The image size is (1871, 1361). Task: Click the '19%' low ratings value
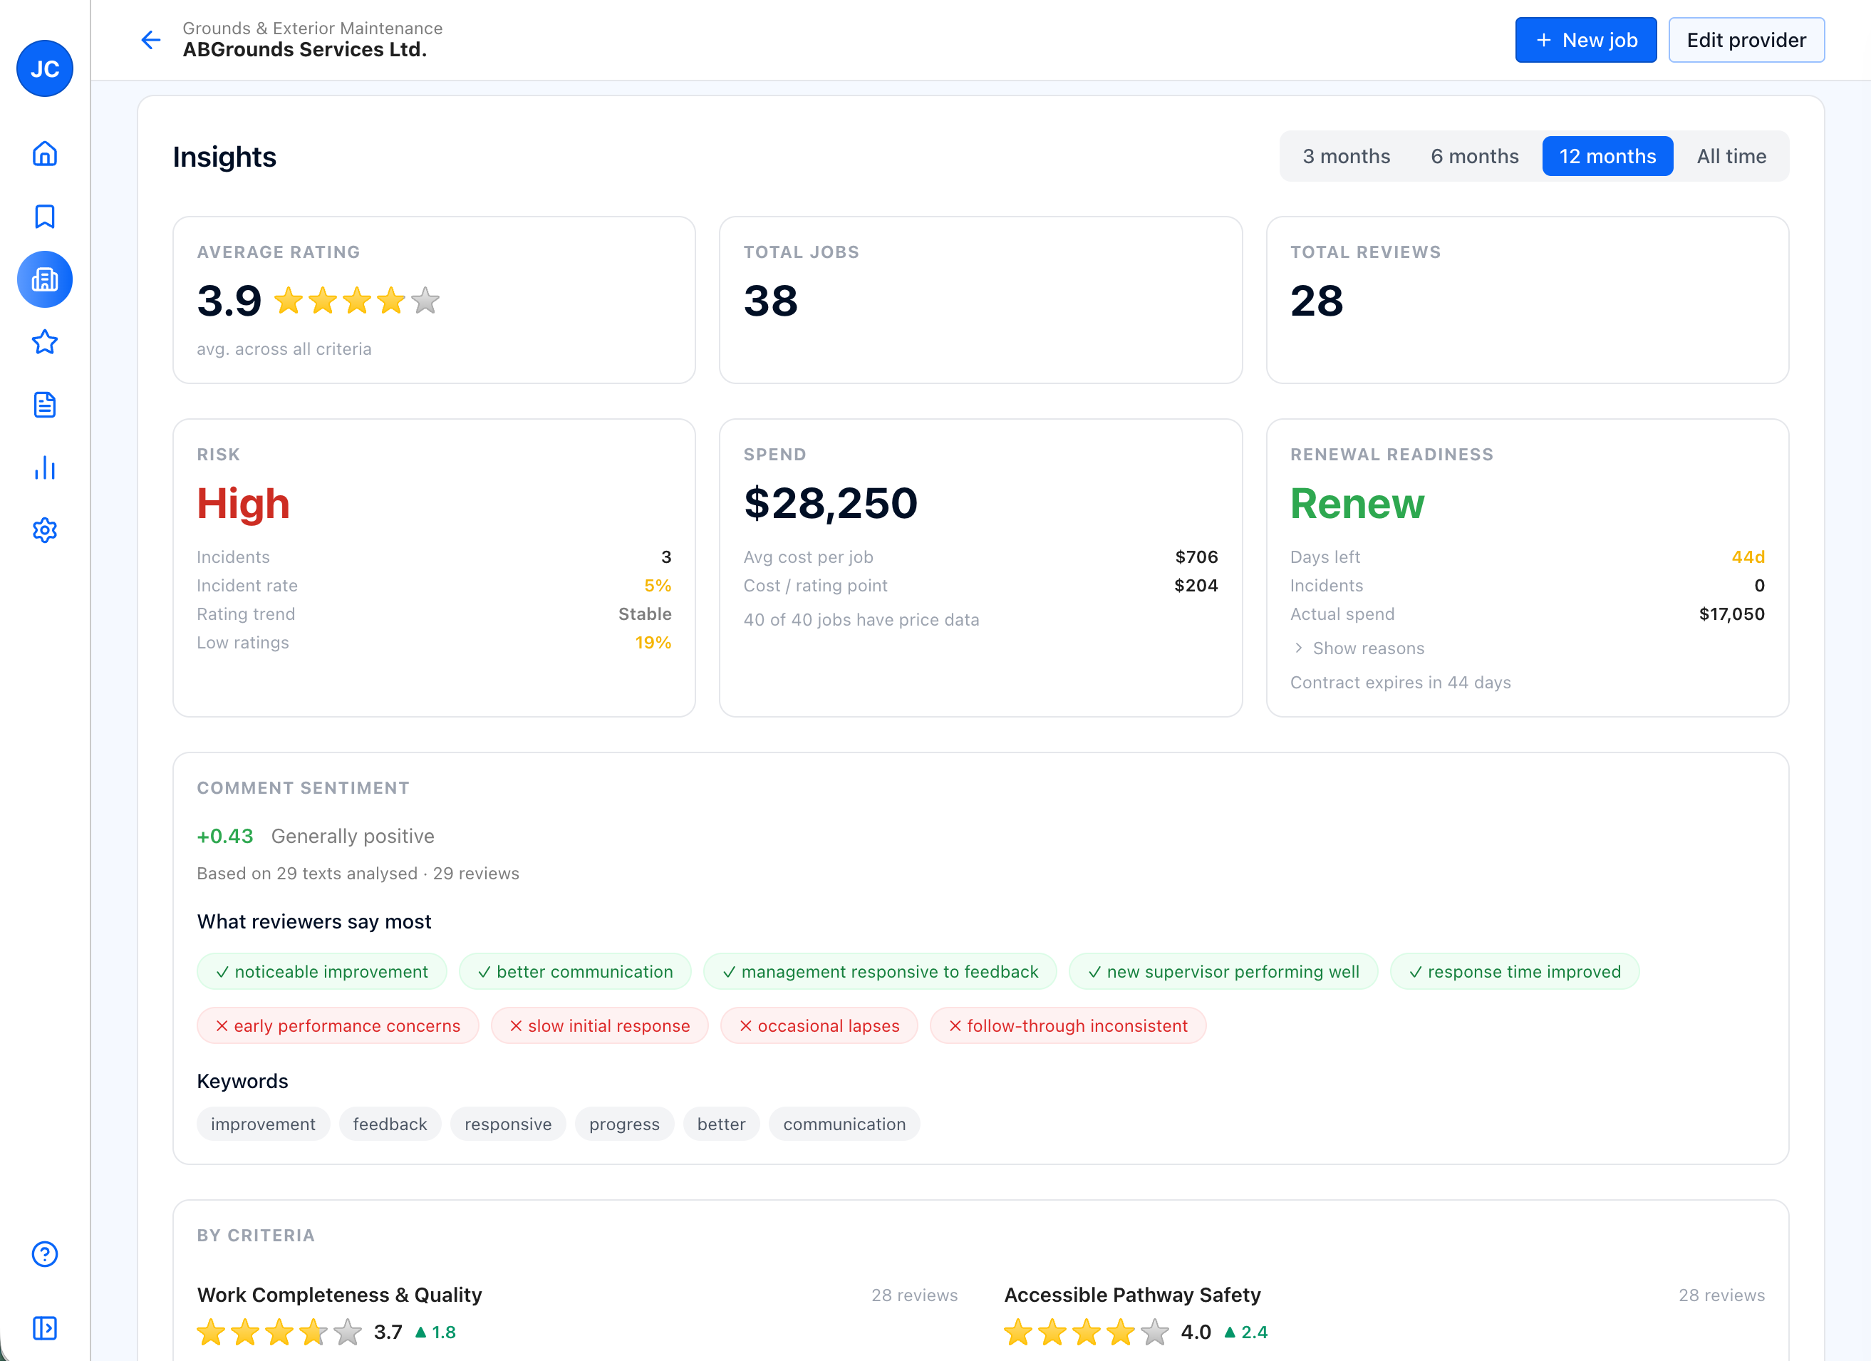653,643
